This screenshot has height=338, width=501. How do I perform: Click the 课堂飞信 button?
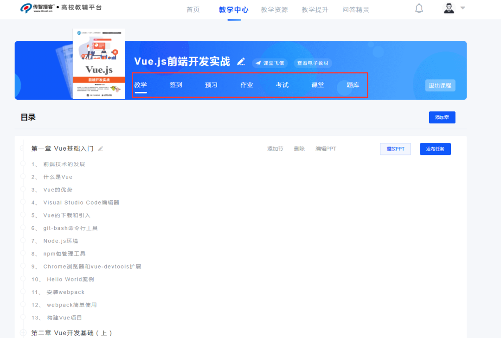point(270,63)
